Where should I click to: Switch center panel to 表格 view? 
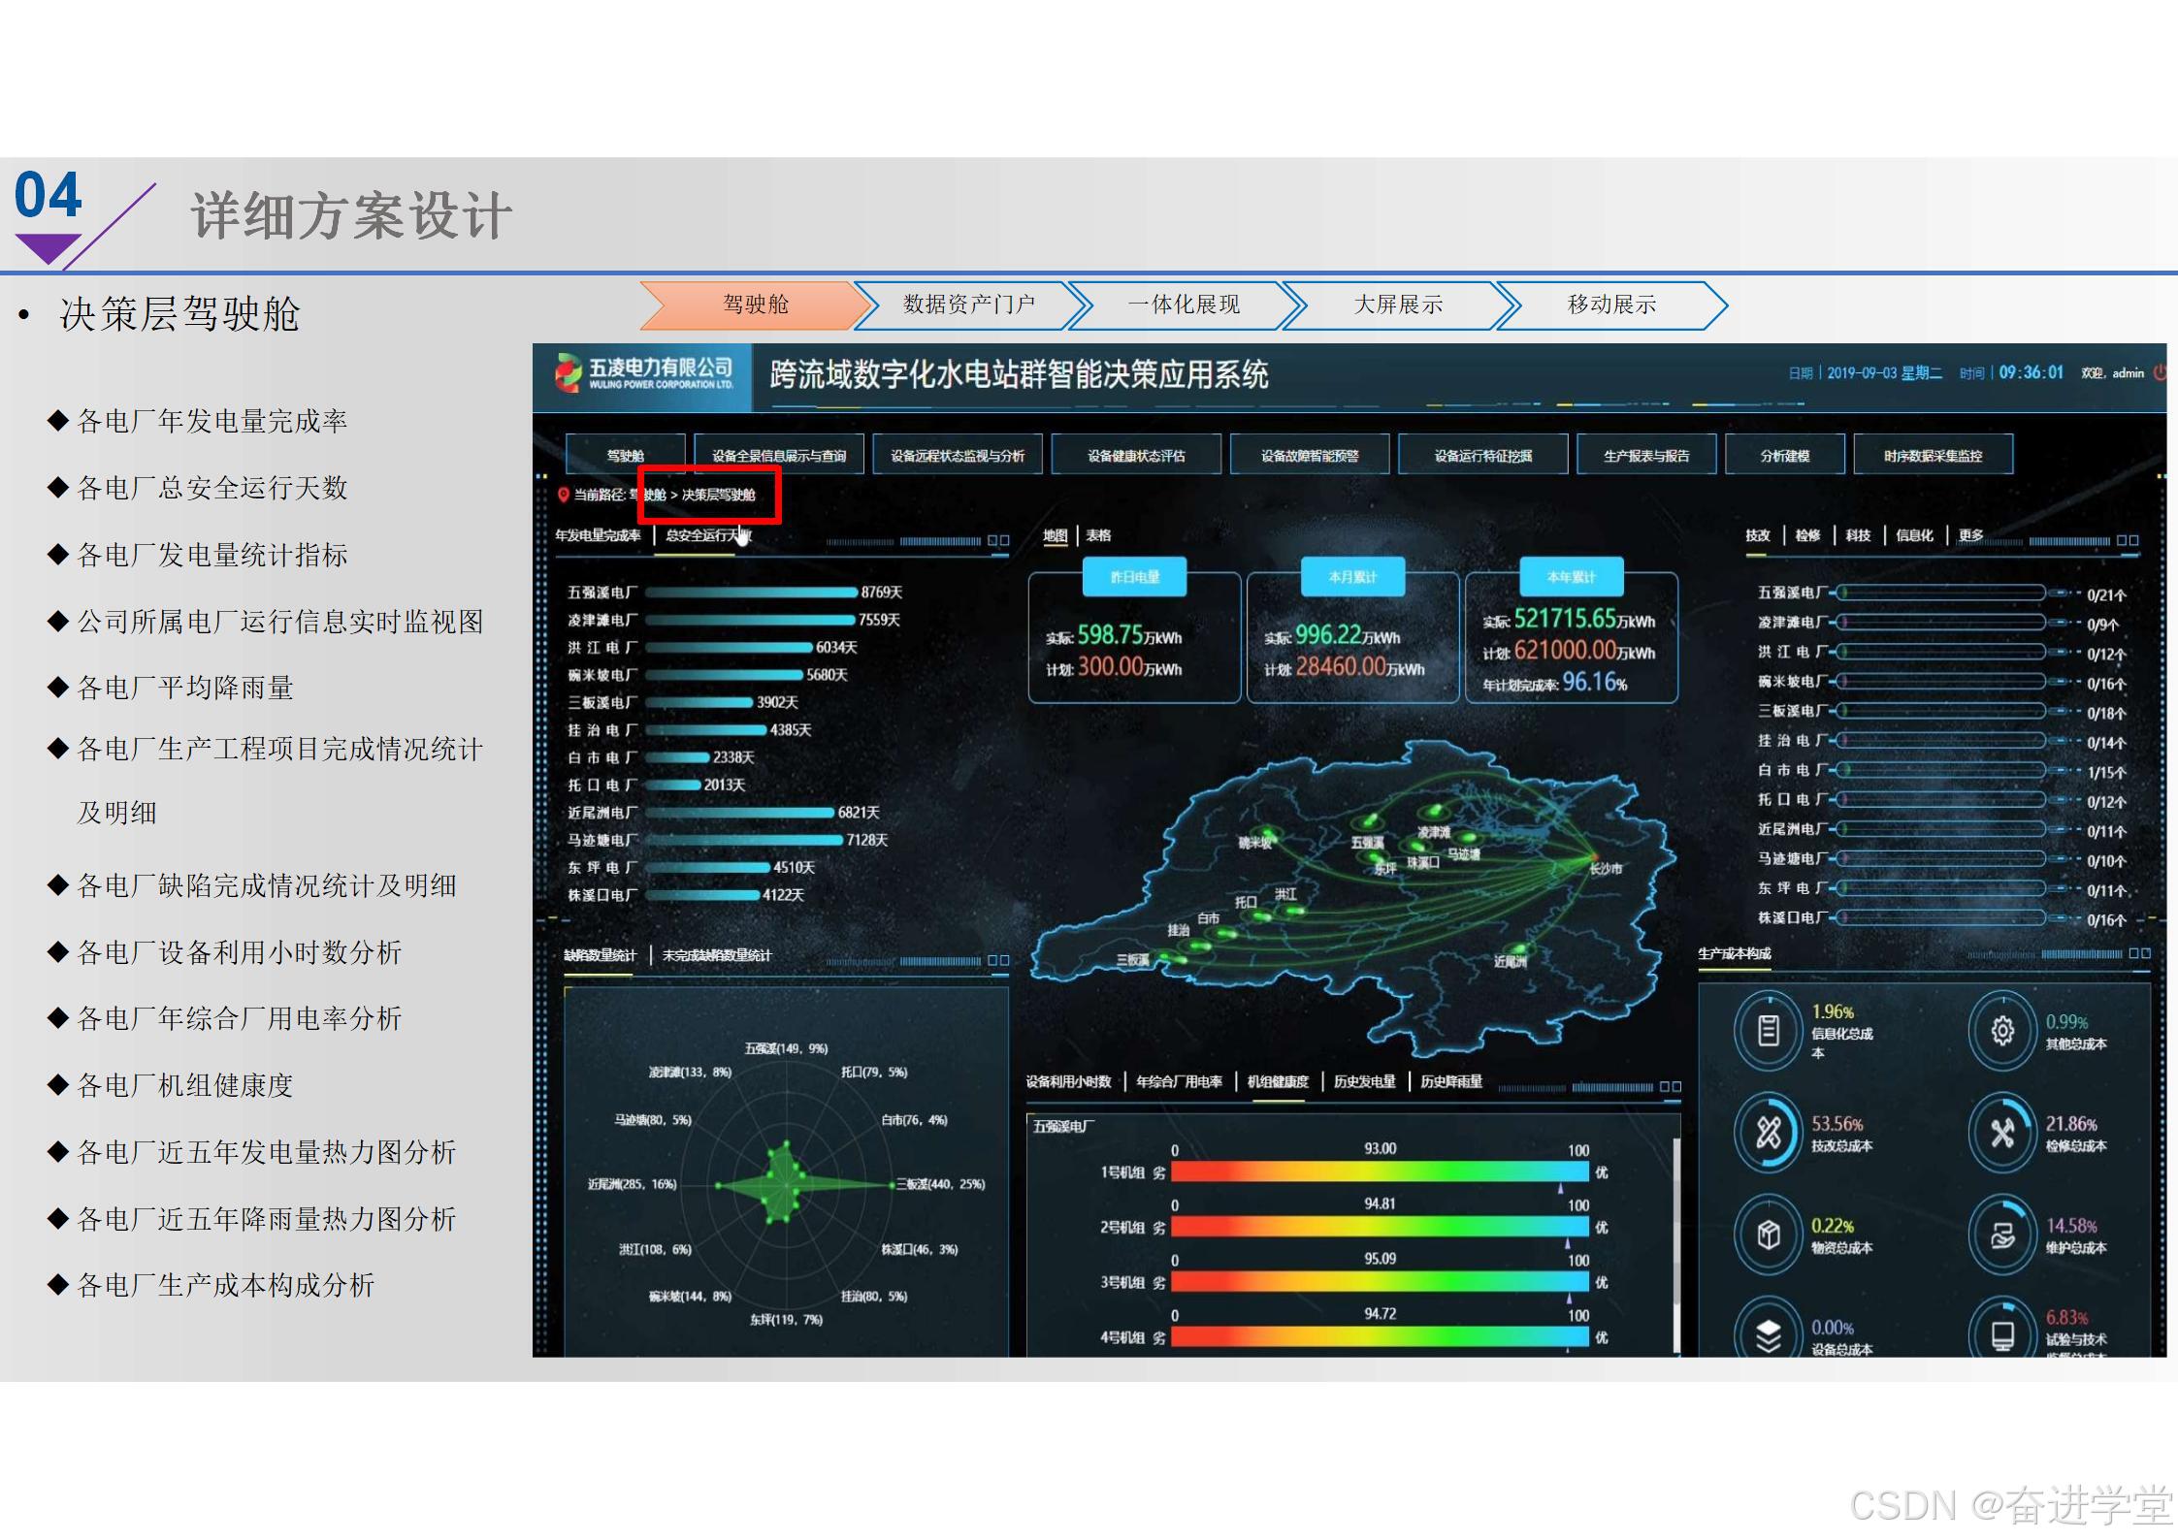tap(1098, 535)
